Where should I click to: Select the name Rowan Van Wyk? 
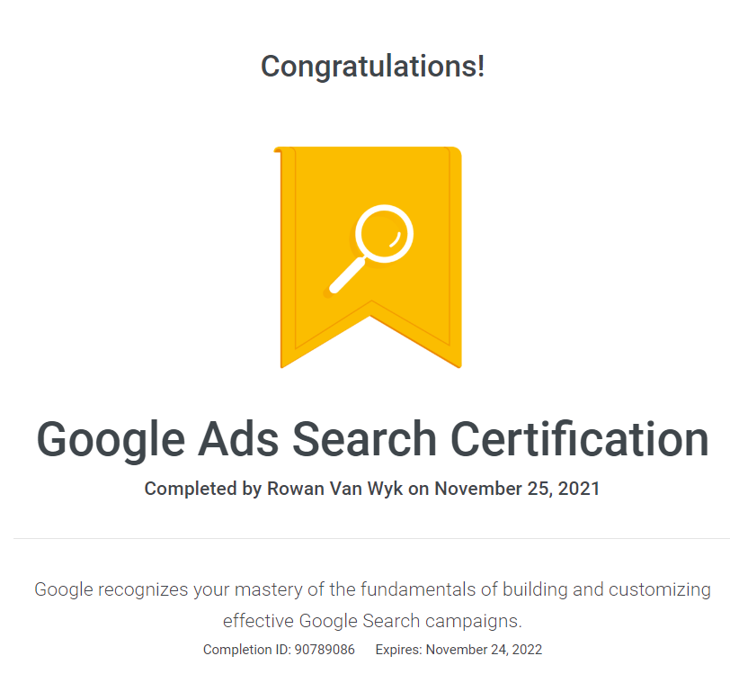click(x=334, y=489)
